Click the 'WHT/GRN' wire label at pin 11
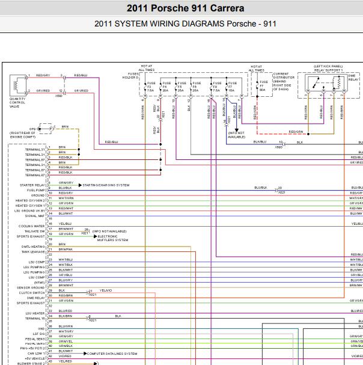Screen dimensions: 363x365 [x=66, y=198]
